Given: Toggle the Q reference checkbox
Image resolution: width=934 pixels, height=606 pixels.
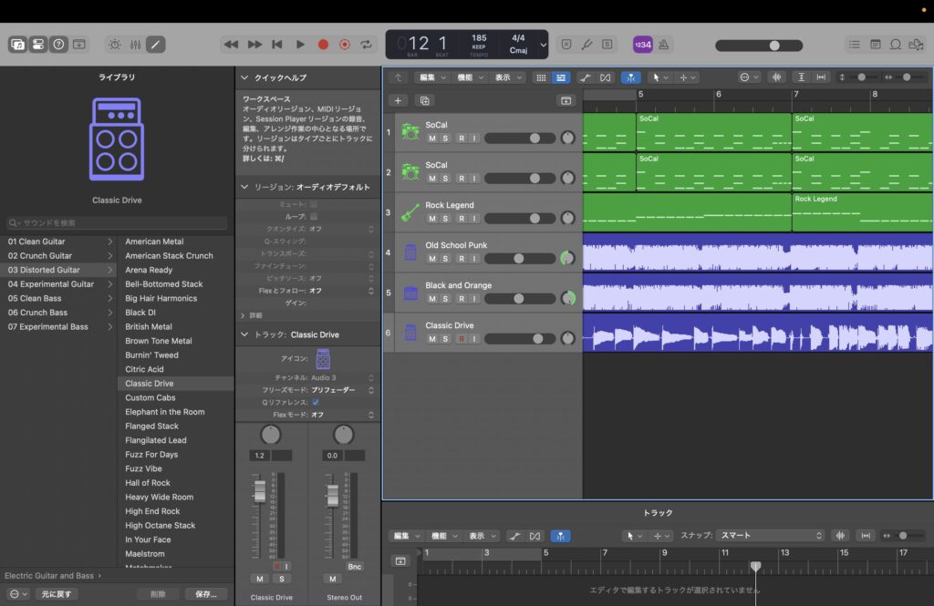Looking at the screenshot, I should pos(316,403).
